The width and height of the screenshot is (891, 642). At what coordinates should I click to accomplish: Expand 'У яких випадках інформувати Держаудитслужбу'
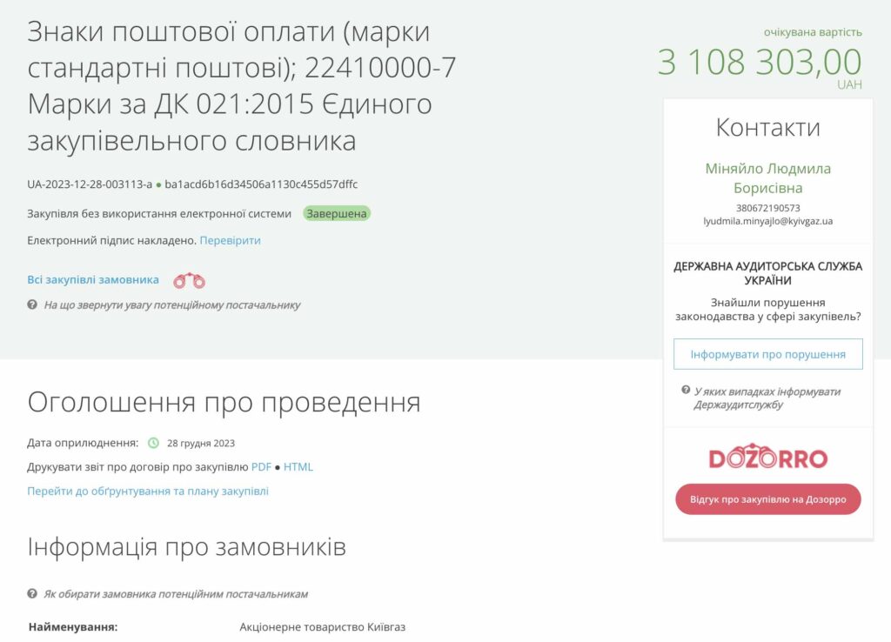pos(767,398)
